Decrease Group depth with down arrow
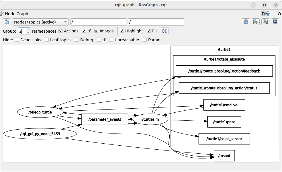This screenshot has height=172, width=282. pyautogui.click(x=28, y=32)
